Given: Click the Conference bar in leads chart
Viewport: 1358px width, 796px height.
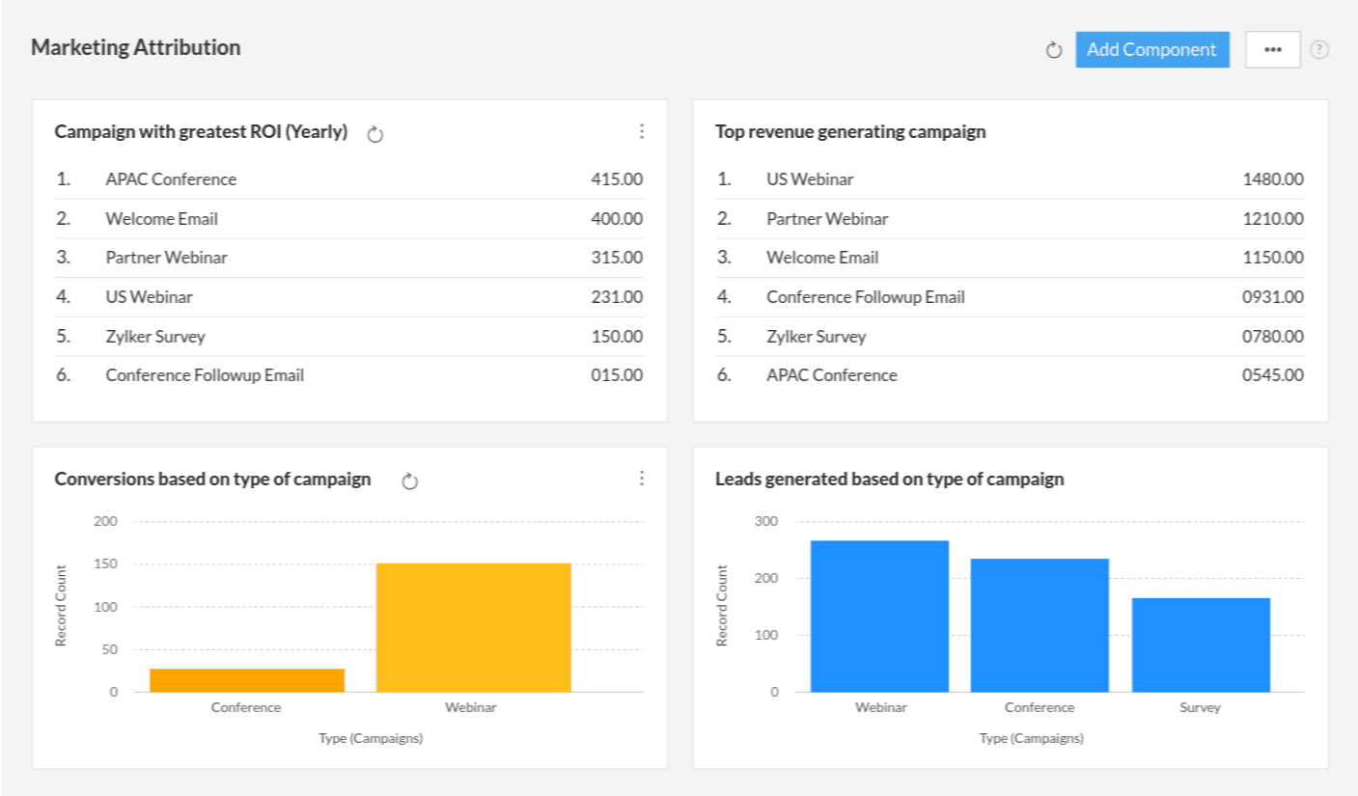Looking at the screenshot, I should (1039, 624).
